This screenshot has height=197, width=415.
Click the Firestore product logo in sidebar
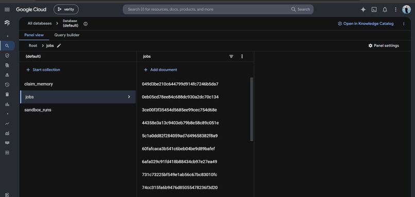[x=7, y=23]
